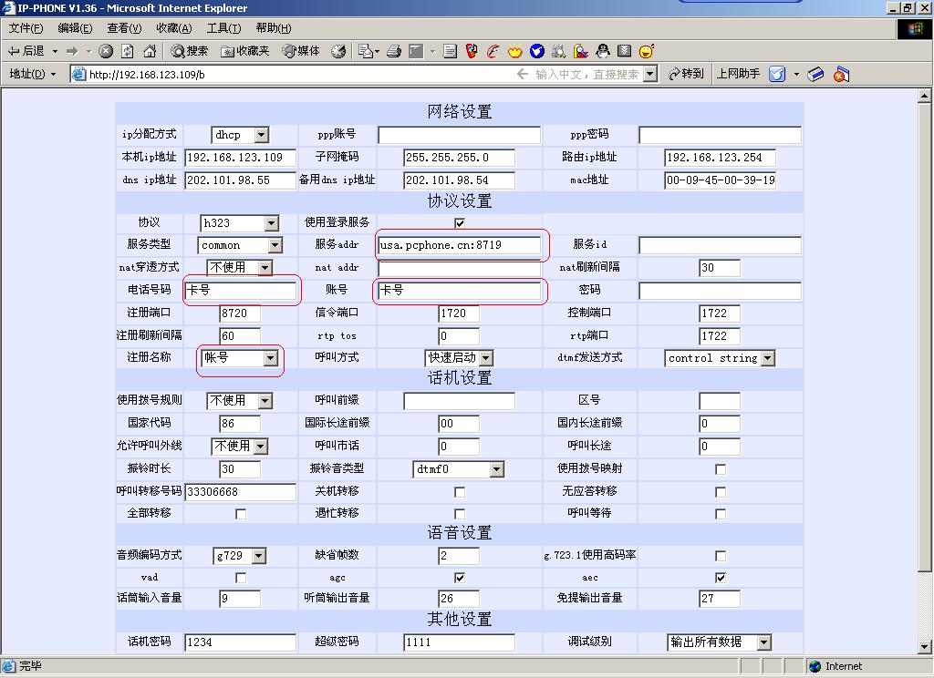Screen dimensions: 934x678
Task: Click the vertical scrollbar up arrow
Action: tap(925, 96)
